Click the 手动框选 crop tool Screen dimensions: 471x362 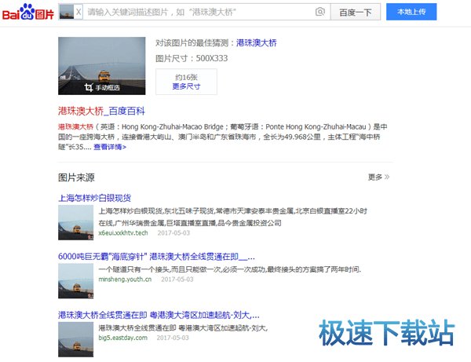[x=102, y=87]
